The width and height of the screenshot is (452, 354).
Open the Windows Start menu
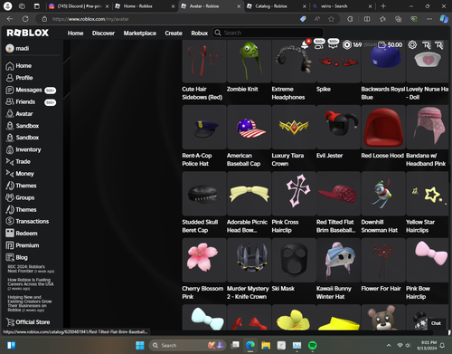pyautogui.click(x=140, y=345)
